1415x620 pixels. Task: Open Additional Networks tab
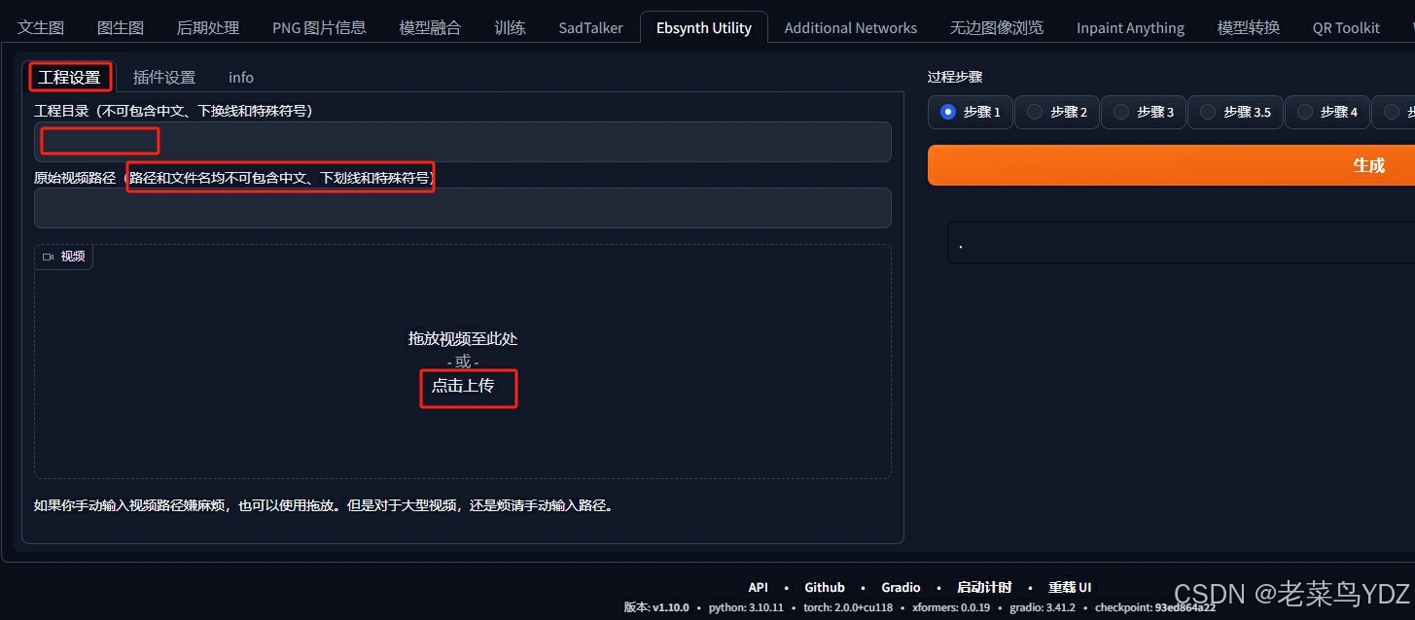click(x=851, y=27)
